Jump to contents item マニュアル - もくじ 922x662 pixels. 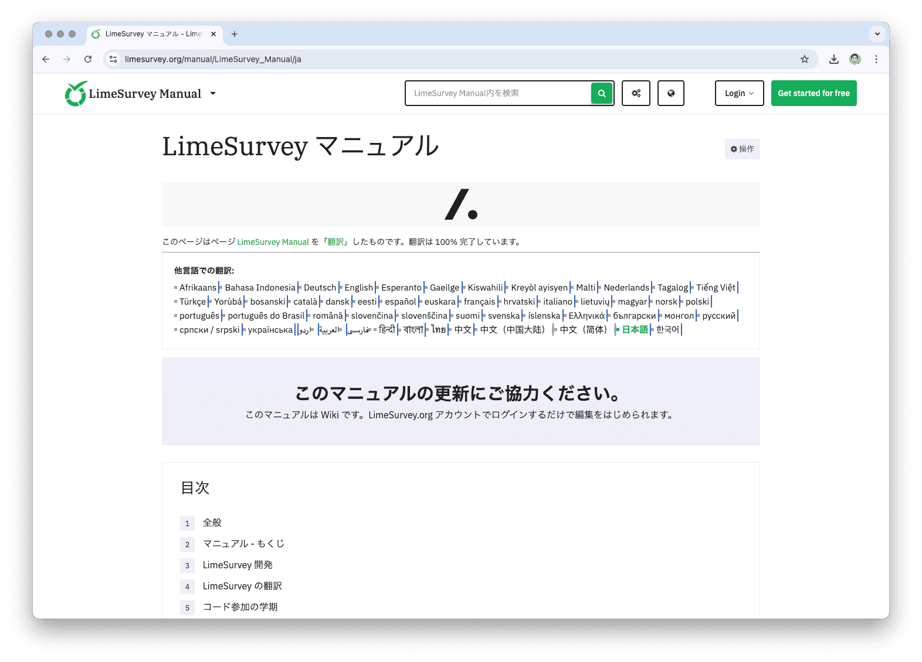[x=243, y=544]
